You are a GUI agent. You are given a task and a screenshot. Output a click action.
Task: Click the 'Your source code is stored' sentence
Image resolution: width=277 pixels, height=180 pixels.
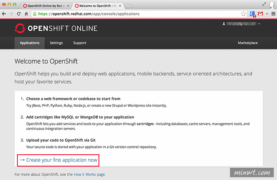pos(91,147)
